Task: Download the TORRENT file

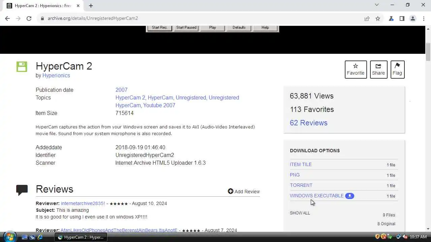Action: 301,185
